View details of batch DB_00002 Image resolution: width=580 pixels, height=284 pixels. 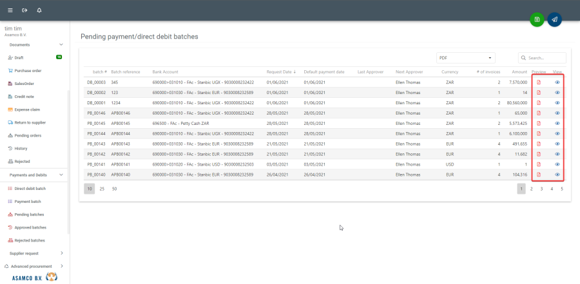557,93
